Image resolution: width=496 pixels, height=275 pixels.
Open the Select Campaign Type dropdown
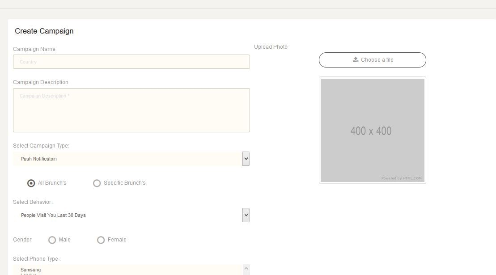(x=131, y=159)
